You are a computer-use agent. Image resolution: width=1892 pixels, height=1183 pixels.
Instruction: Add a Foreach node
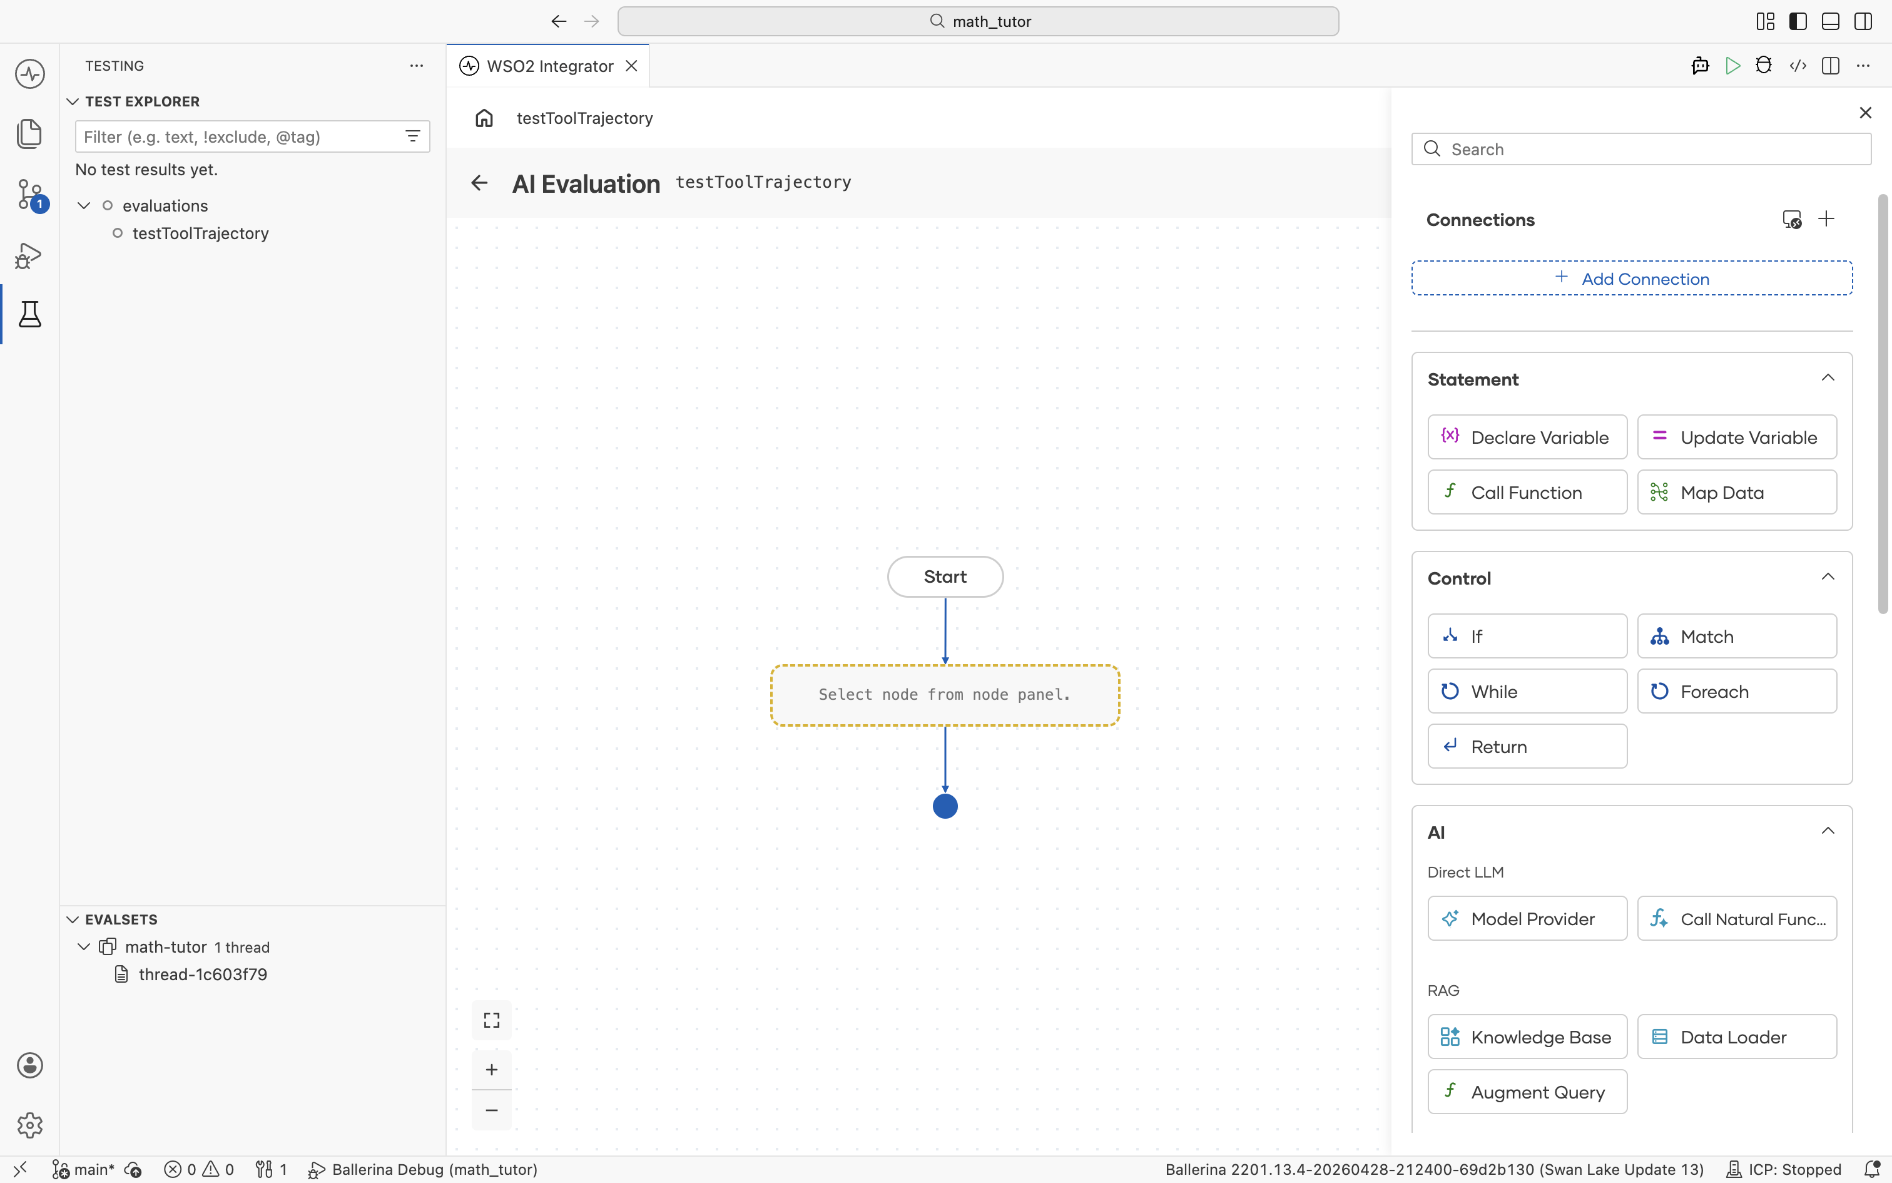click(x=1737, y=691)
